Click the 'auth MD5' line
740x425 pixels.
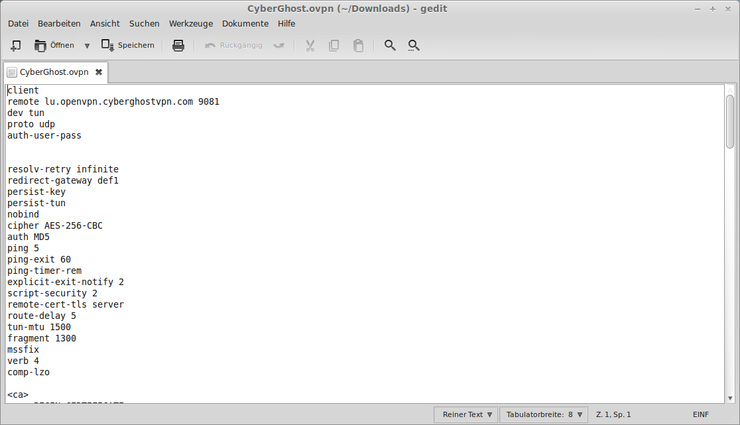(x=29, y=237)
